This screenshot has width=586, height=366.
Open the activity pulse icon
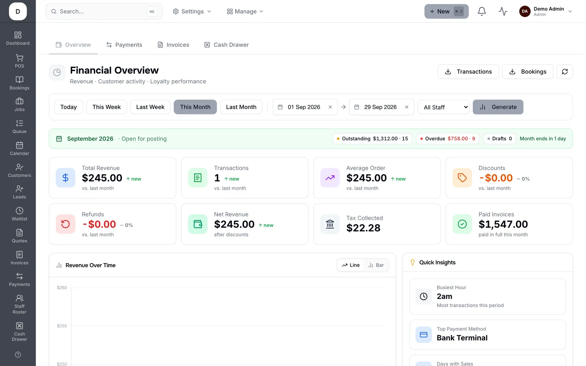[503, 11]
